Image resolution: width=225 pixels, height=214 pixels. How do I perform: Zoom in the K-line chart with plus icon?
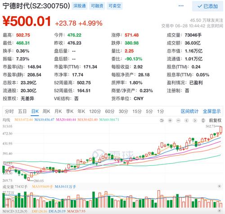click(170, 120)
